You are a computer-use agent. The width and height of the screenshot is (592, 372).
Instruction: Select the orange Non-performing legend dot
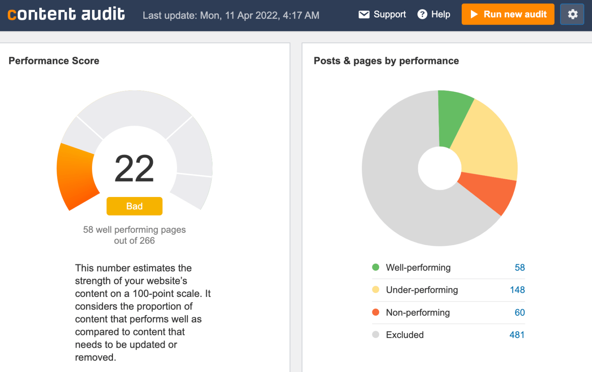pyautogui.click(x=376, y=312)
